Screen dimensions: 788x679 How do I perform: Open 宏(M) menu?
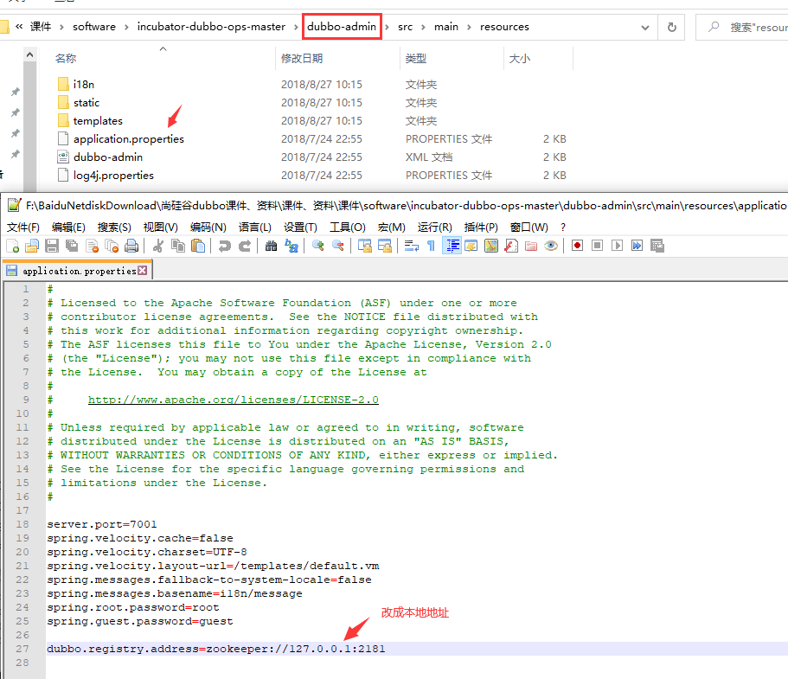392,227
